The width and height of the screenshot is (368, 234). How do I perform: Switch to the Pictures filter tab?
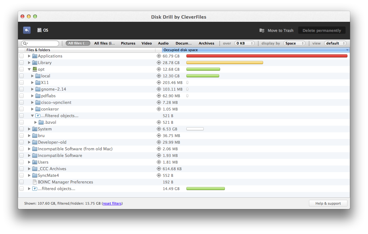click(128, 43)
